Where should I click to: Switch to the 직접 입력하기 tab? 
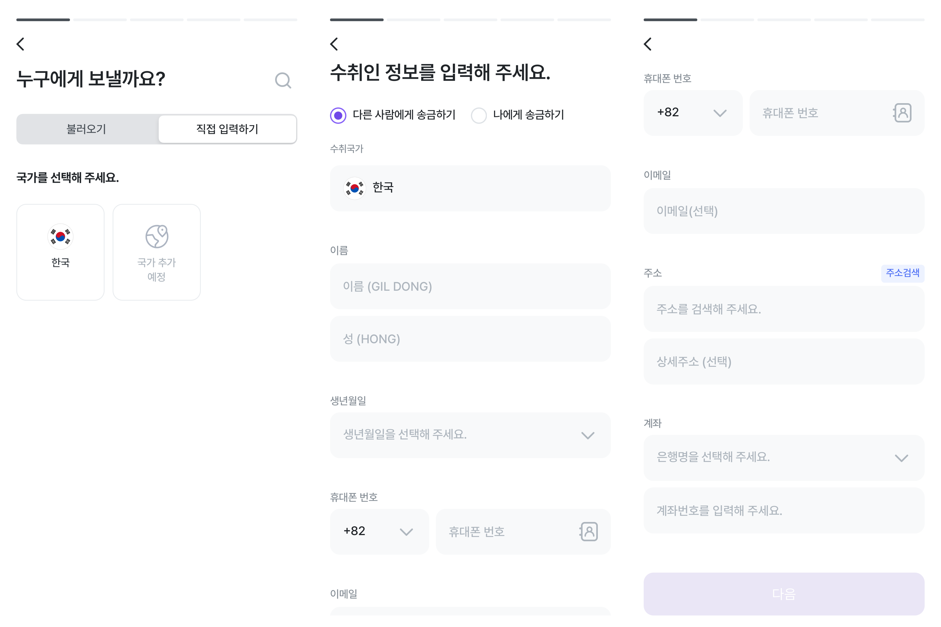pos(227,129)
